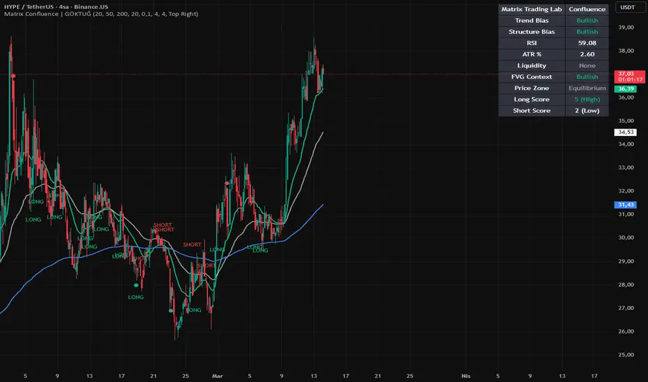This screenshot has width=648, height=382.
Task: Select the Matrix Confluence | GÖKTUĞ indicator legend
Action: click(x=102, y=14)
